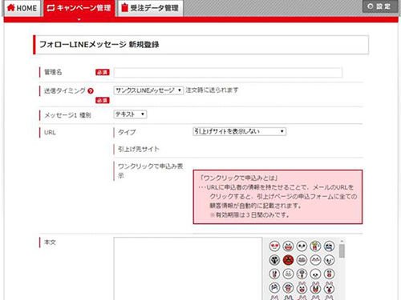Click the emoji panel scroll-up arrow
This screenshot has width=401, height=300.
pos(342,241)
